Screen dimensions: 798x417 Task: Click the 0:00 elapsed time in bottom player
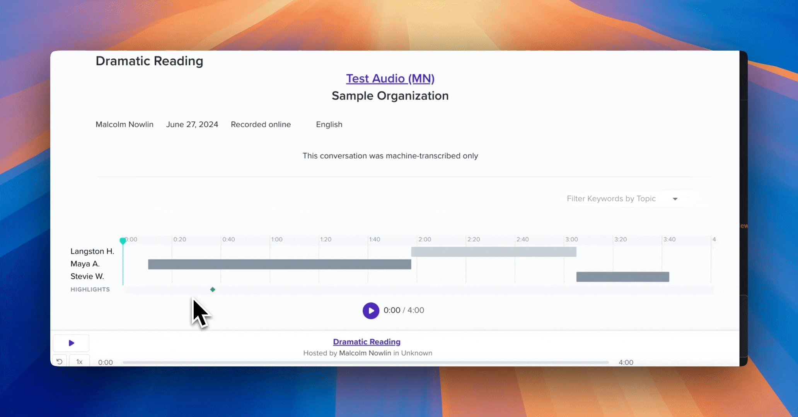(106, 362)
